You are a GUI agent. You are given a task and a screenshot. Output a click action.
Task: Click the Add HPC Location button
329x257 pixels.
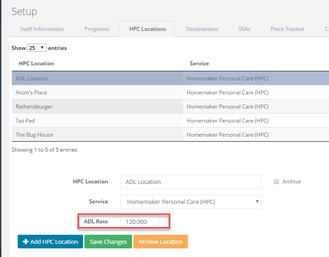pyautogui.click(x=50, y=242)
